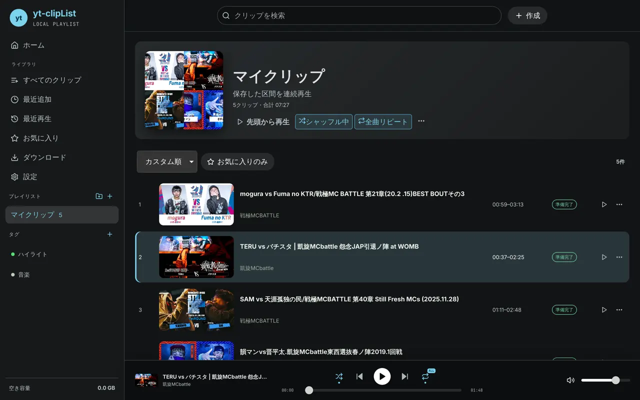Click the yt-clipList logo avatar
640x400 pixels.
click(x=18, y=18)
